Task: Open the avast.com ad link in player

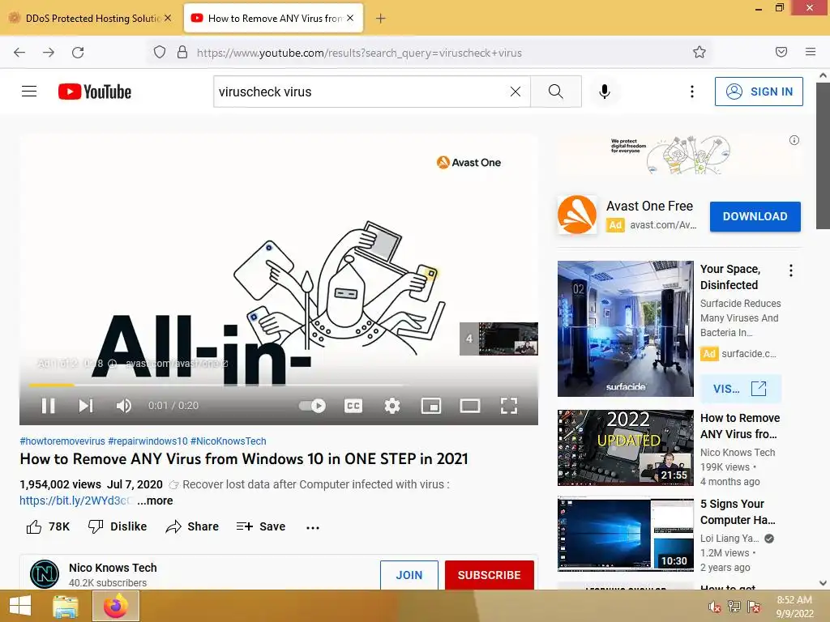Action: [x=176, y=364]
